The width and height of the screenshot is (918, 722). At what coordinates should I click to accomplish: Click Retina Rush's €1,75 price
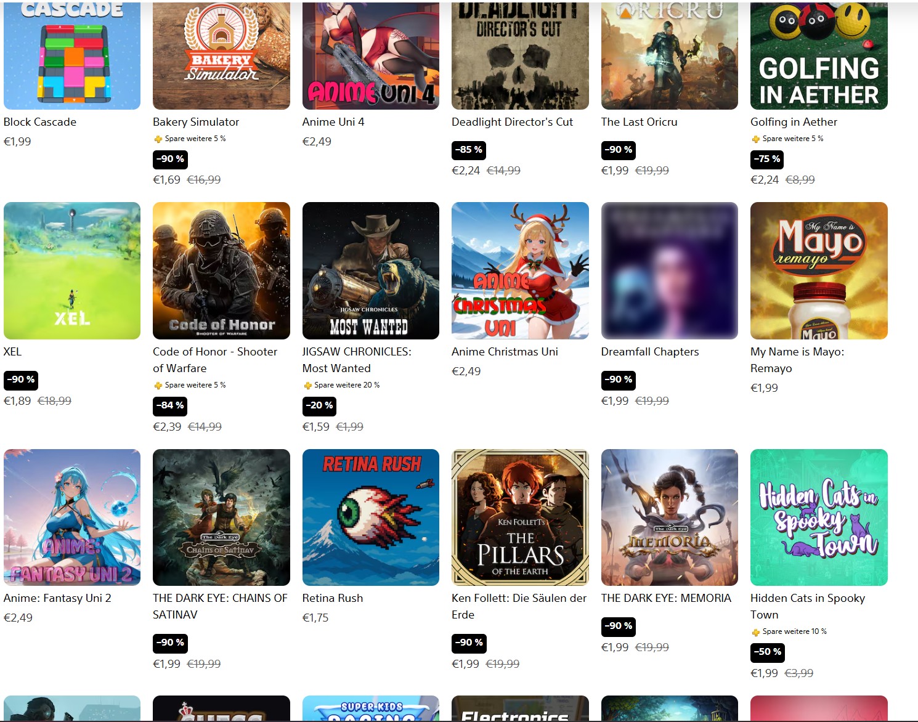coord(315,618)
